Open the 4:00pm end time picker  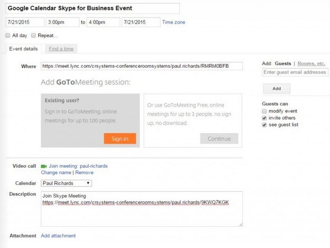[x=103, y=22]
